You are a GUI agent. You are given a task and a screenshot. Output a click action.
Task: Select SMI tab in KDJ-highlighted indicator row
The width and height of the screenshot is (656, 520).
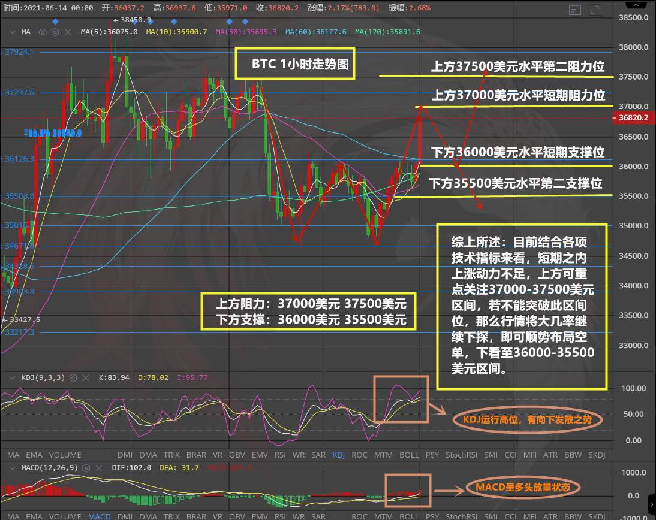491,455
